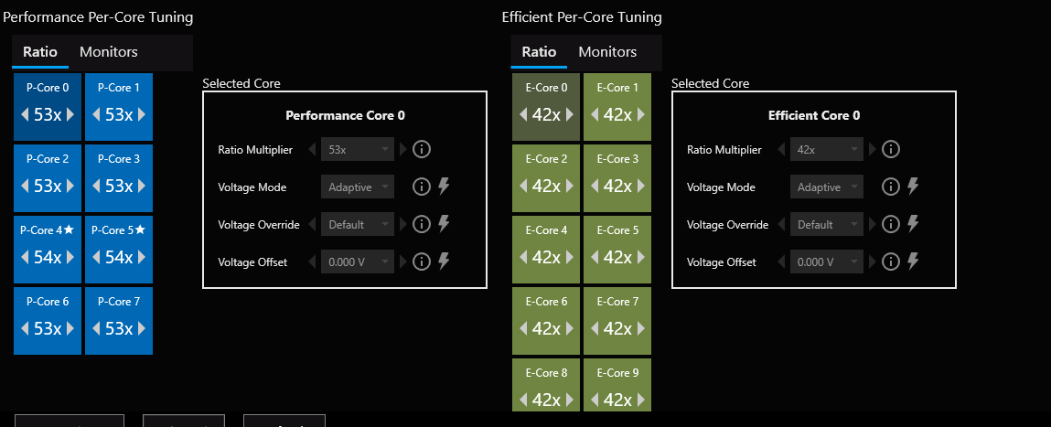Click the 'Efficient Core 0' heading
Viewport: 1051px width, 427px height.
coord(814,115)
